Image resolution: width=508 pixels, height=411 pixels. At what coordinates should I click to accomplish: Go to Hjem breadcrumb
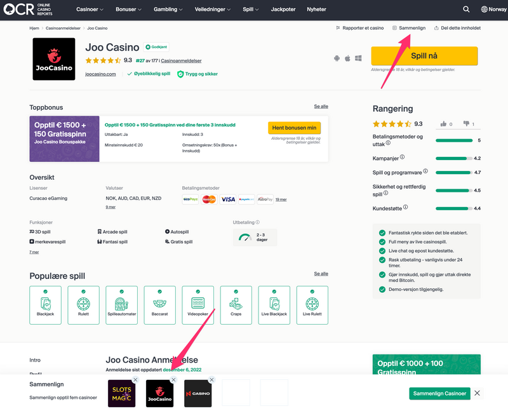(x=34, y=28)
